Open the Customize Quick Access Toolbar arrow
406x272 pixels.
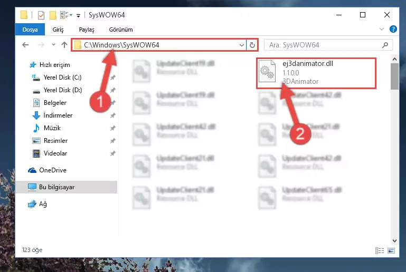[x=78, y=16]
